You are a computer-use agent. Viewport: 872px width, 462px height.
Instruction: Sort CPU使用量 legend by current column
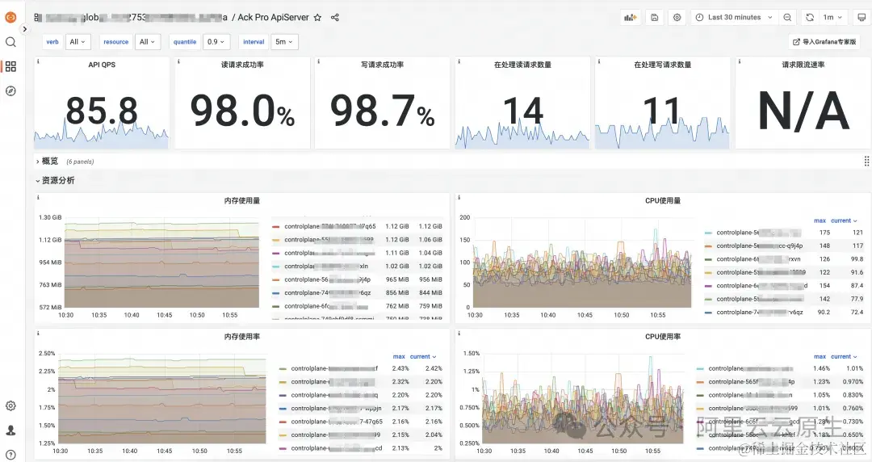pyautogui.click(x=844, y=220)
